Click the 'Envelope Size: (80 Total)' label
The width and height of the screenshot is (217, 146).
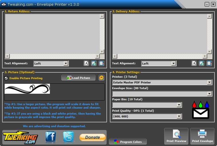(x=130, y=88)
